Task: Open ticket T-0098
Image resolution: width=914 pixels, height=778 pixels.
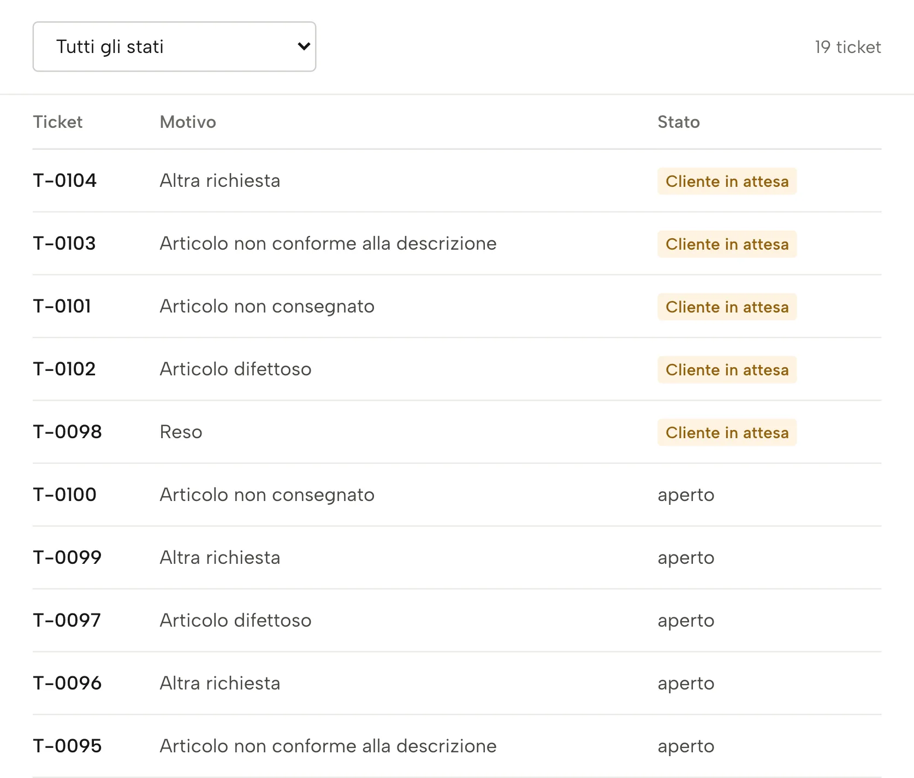Action: 67,432
